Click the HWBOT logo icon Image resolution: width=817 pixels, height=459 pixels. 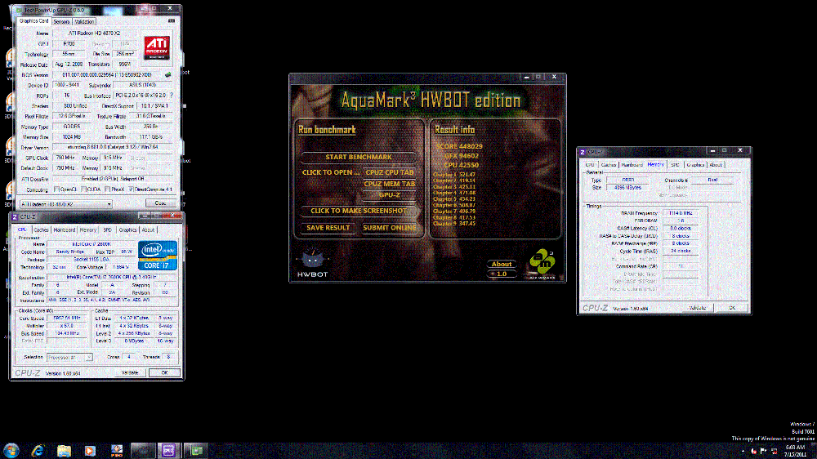pos(312,263)
